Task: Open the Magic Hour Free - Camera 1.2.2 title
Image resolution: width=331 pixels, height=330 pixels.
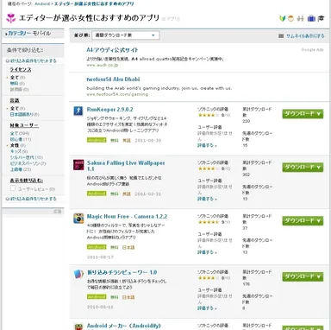Action: 127,216
